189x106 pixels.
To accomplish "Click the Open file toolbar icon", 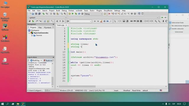I will [33, 14].
